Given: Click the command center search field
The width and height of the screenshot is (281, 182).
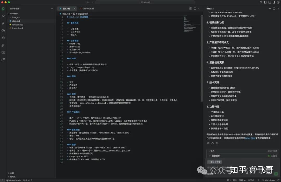Looking at the screenshot, I should pyautogui.click(x=145, y=2).
